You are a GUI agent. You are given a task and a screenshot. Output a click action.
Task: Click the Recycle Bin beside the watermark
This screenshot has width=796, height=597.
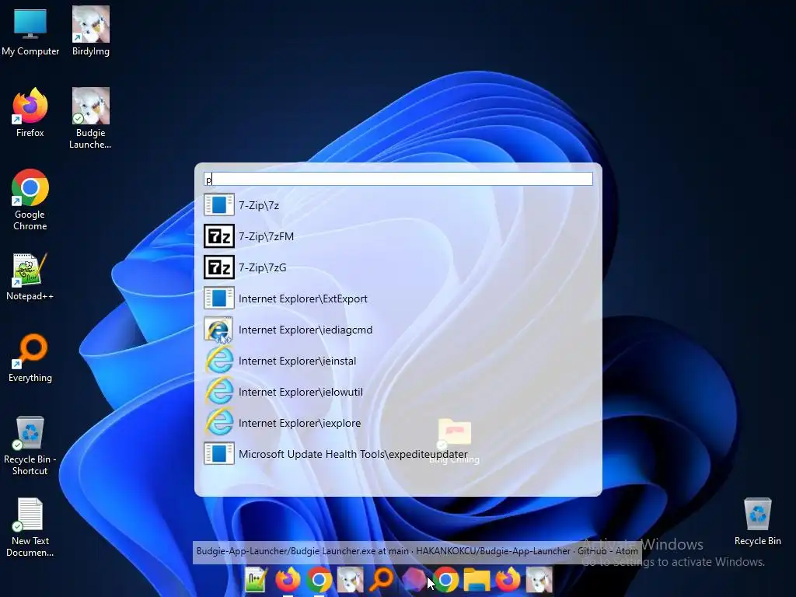(x=757, y=522)
